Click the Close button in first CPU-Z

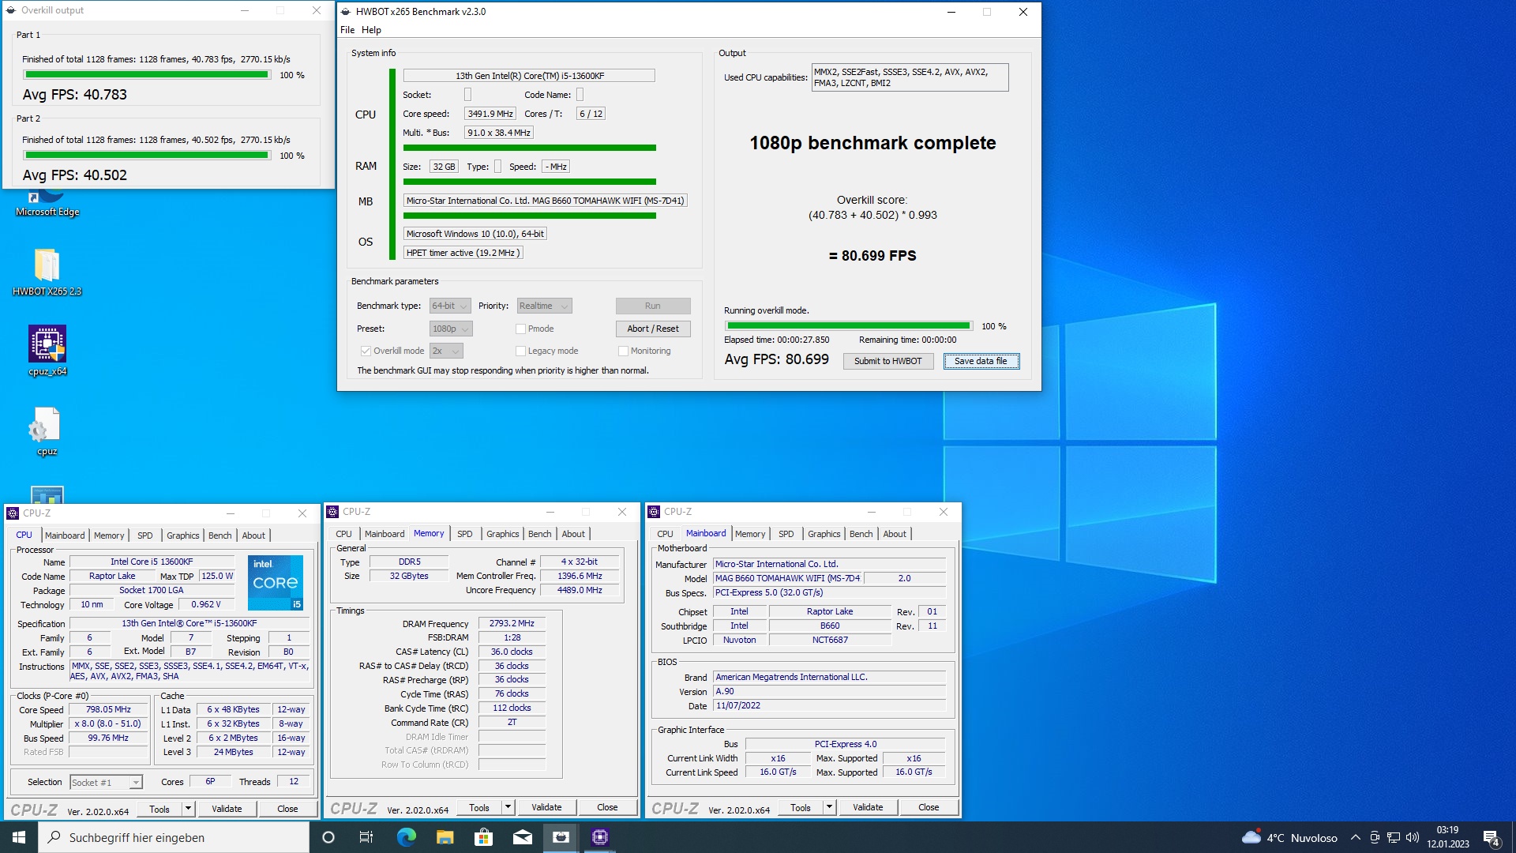coord(287,809)
